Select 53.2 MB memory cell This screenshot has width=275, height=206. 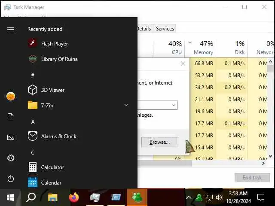[x=204, y=76]
